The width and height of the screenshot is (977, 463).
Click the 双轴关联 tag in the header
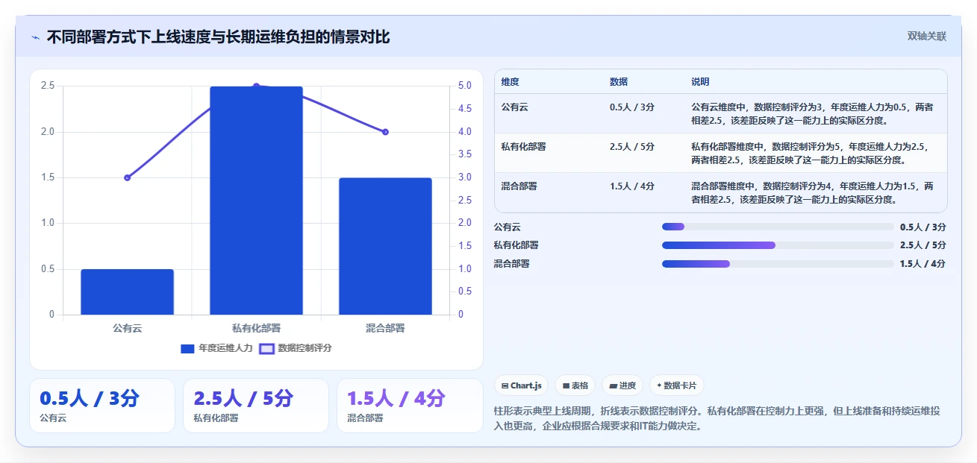(926, 36)
